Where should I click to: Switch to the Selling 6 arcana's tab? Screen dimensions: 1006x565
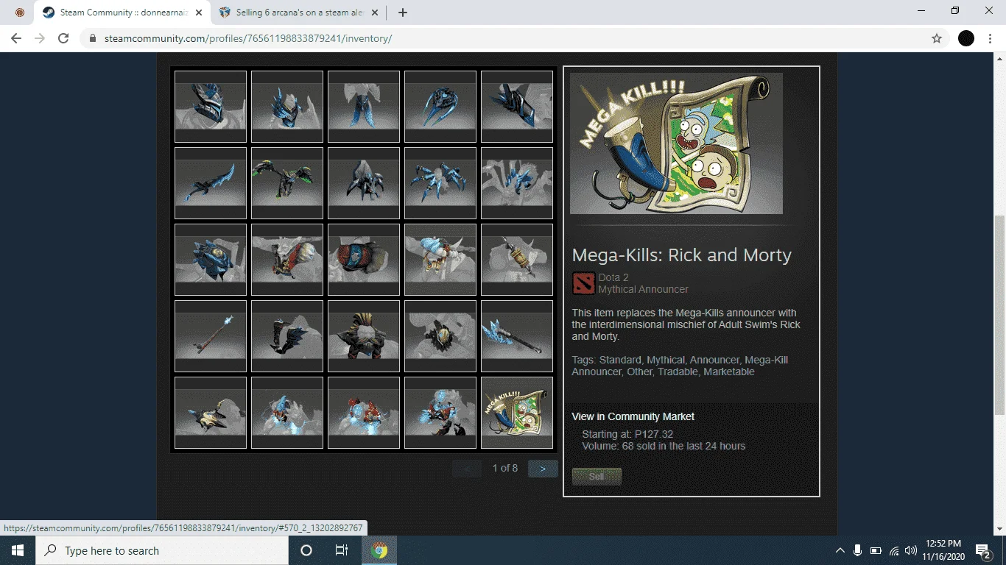coord(299,13)
